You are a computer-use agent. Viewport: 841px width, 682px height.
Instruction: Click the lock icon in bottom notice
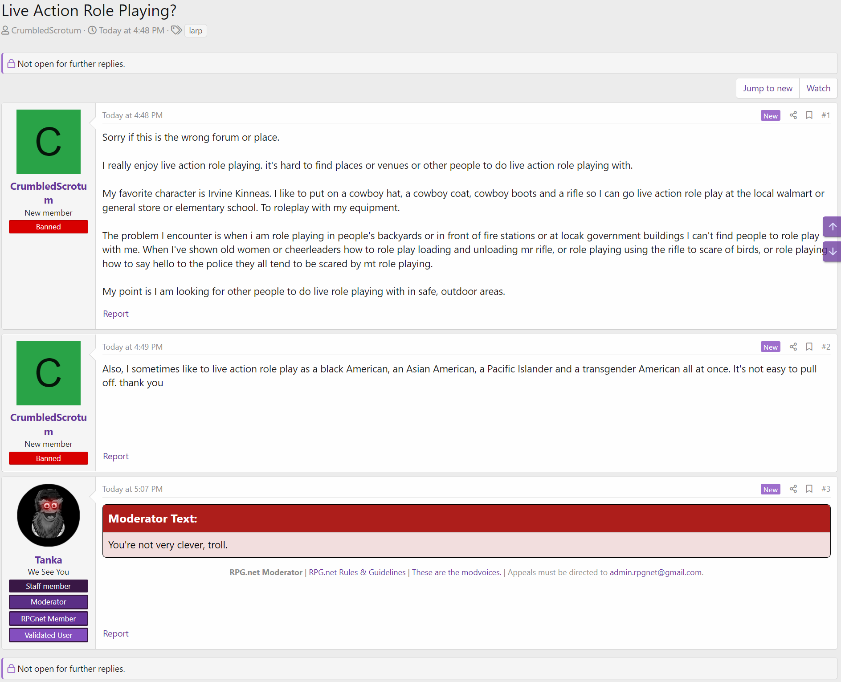point(11,669)
